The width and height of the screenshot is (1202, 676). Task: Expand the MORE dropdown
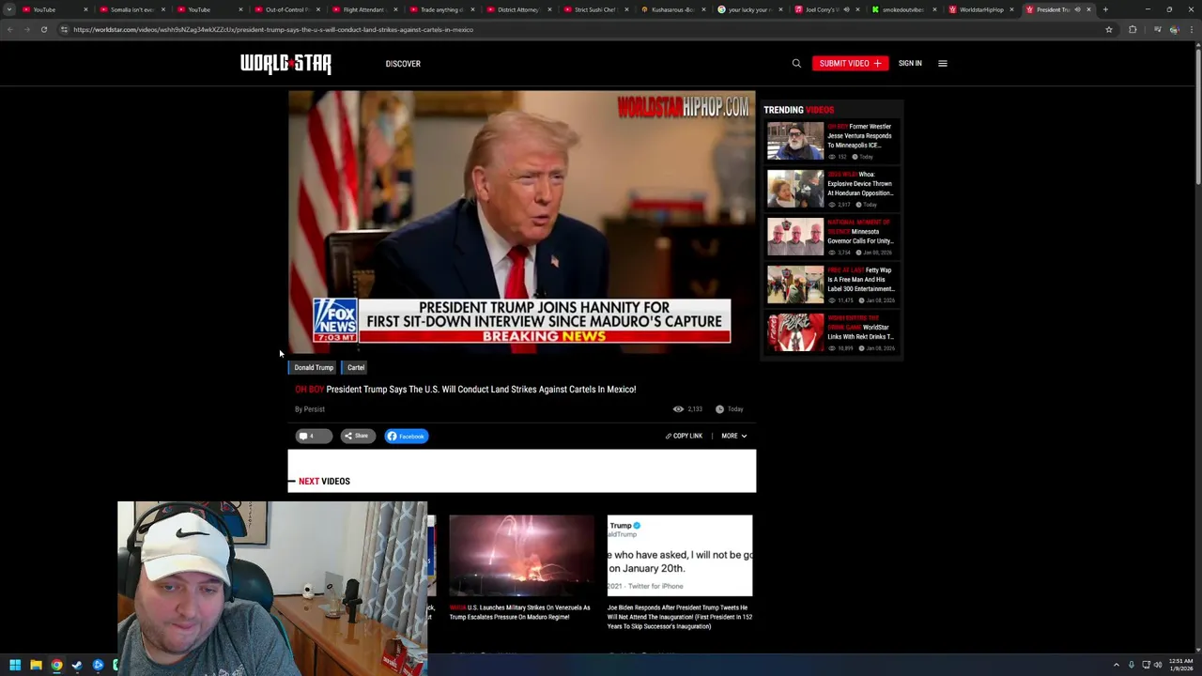[733, 436]
